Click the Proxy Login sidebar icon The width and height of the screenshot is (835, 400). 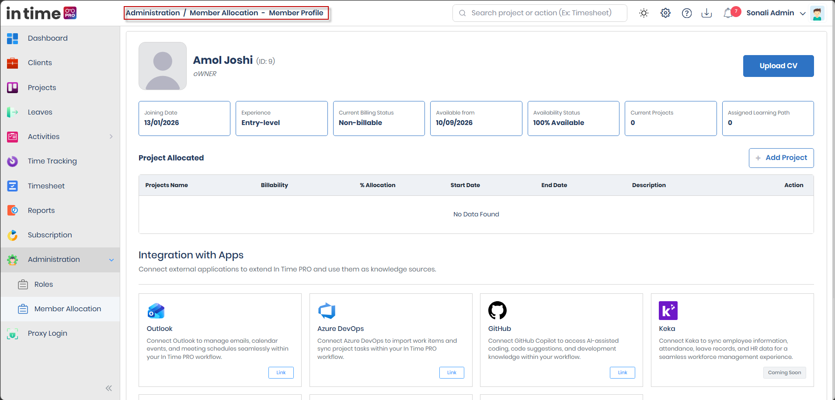pyautogui.click(x=13, y=334)
